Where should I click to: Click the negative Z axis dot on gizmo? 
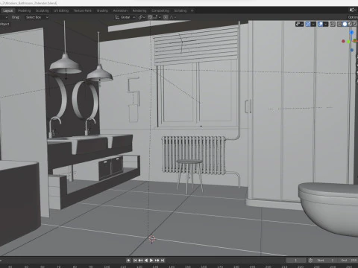click(351, 50)
